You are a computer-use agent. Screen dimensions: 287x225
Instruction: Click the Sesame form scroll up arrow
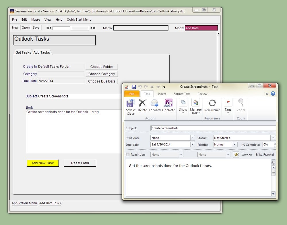tap(218, 34)
